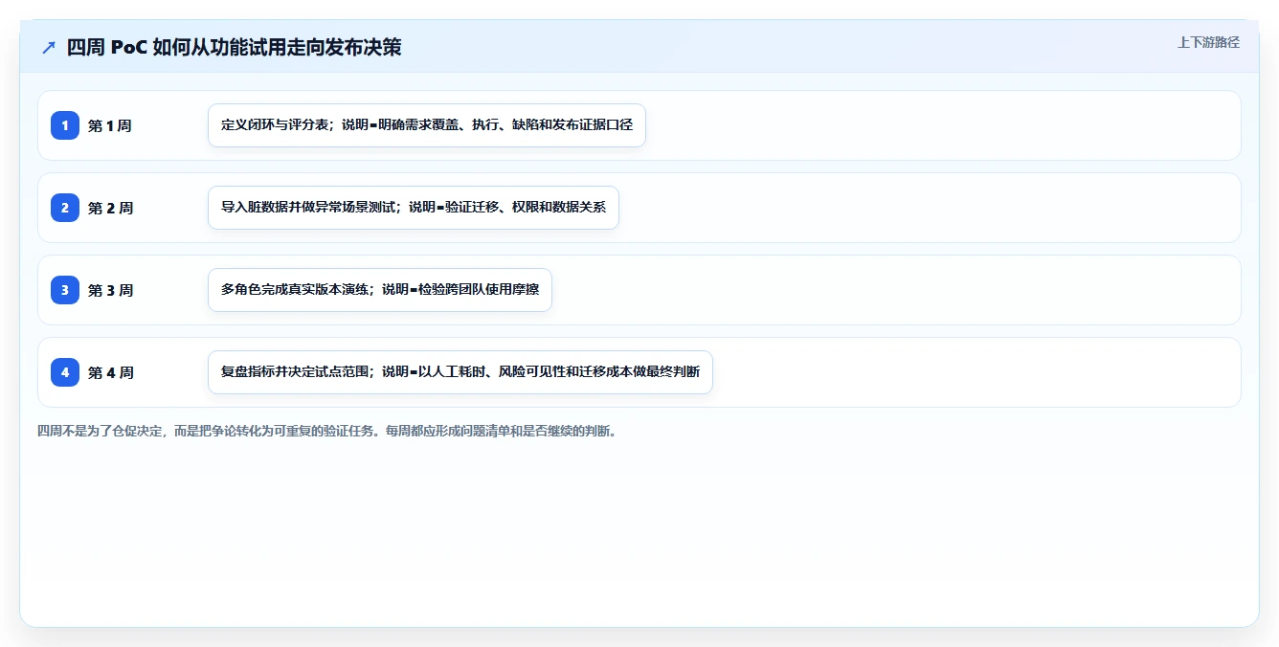This screenshot has width=1279, height=647.
Task: Select the heading 四周 PoC 如何从功能试用走向发布决策
Action: point(235,48)
